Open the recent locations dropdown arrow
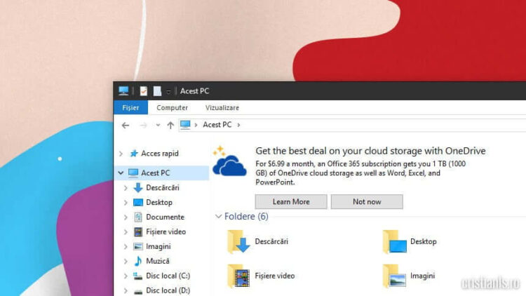 [158, 125]
